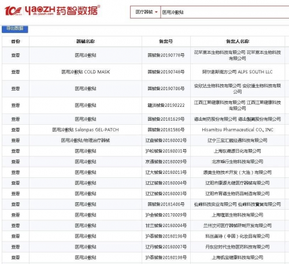This screenshot has width=289, height=264.
Task: Click the 备案号 column header
Action: 166,41
